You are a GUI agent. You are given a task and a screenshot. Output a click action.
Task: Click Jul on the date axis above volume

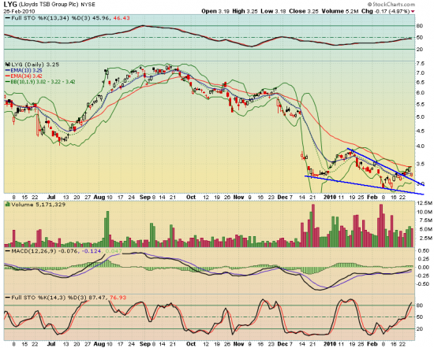point(51,197)
